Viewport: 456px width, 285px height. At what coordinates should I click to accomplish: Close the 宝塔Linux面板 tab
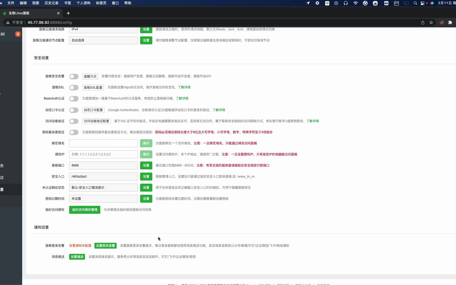tap(58, 13)
